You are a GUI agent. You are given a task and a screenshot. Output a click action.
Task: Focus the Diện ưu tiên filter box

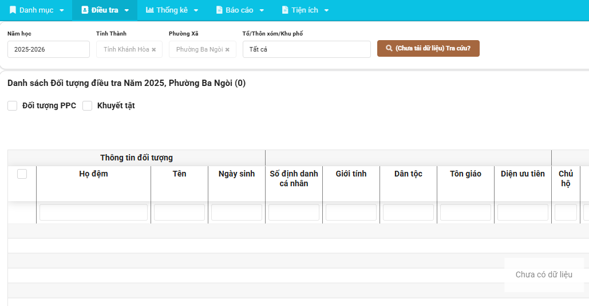523,213
